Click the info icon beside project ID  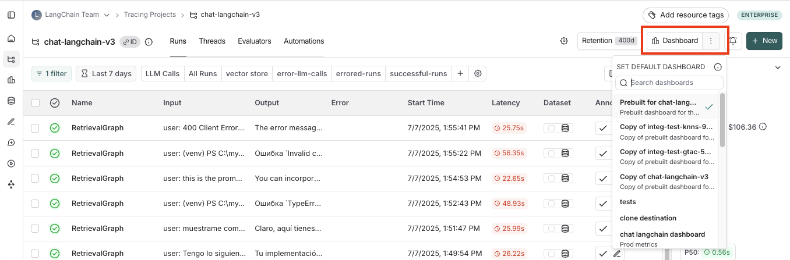pyautogui.click(x=149, y=42)
